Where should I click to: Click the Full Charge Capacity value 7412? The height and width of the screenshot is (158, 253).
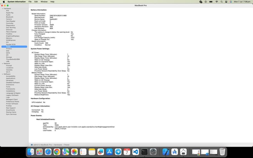click(x=72, y=38)
